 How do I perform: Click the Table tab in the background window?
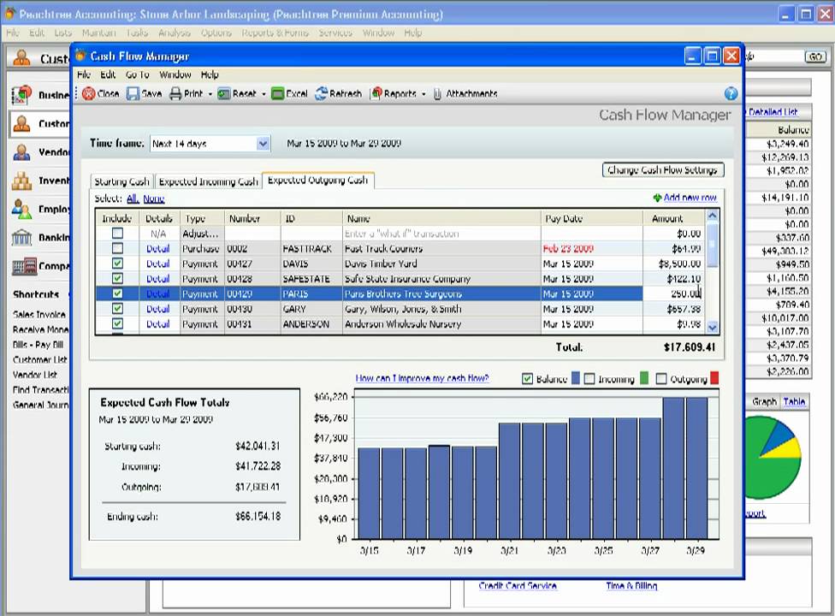[794, 402]
